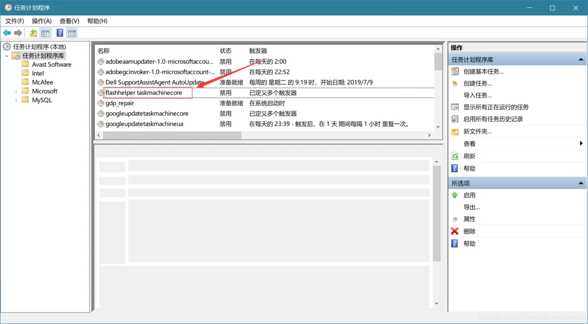588x324 pixels.
Task: Select the Microsoft folder in tree
Action: (x=45, y=91)
